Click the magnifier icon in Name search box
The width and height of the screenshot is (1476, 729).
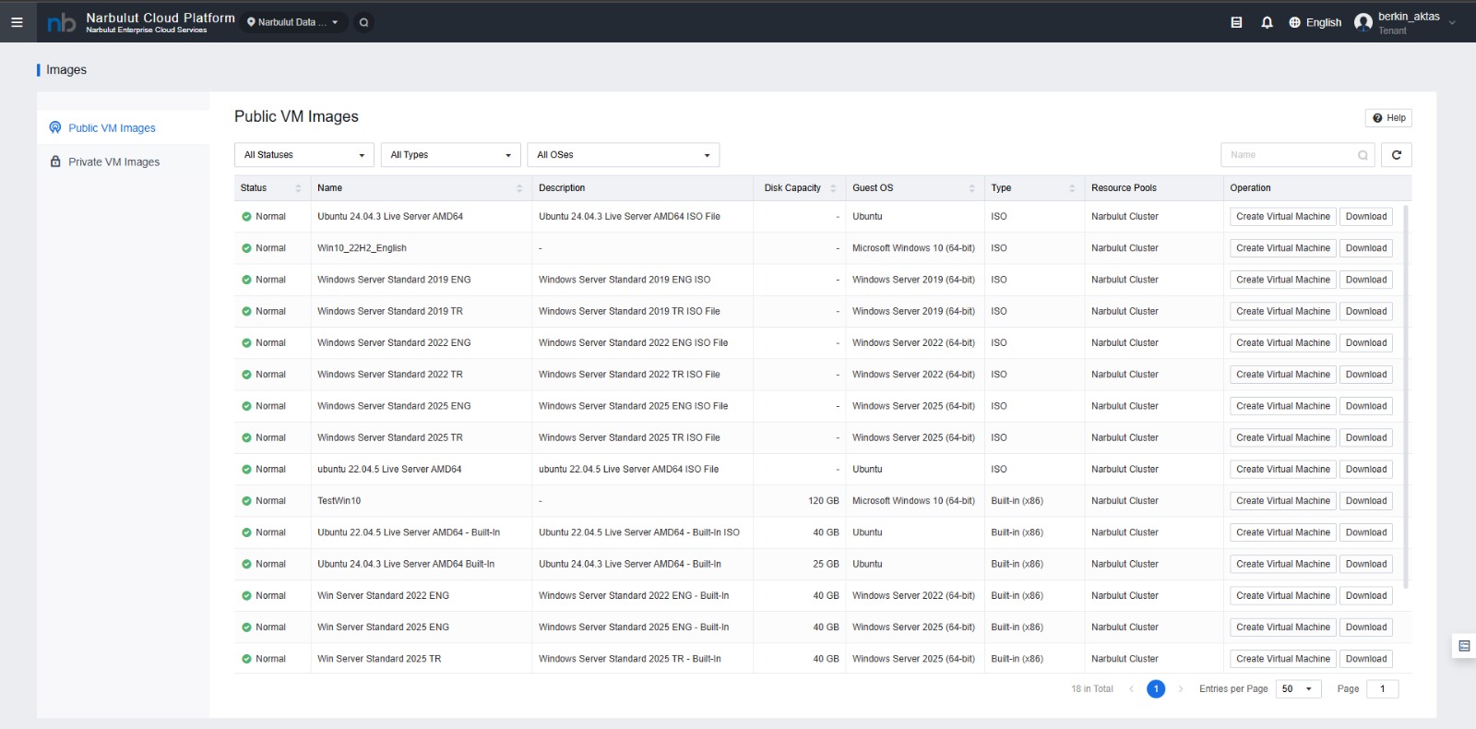pos(1363,155)
